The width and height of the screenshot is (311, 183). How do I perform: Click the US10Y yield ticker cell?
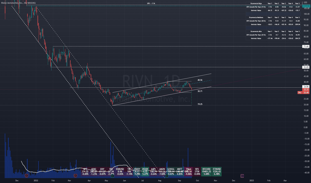pyautogui.click(x=145, y=172)
